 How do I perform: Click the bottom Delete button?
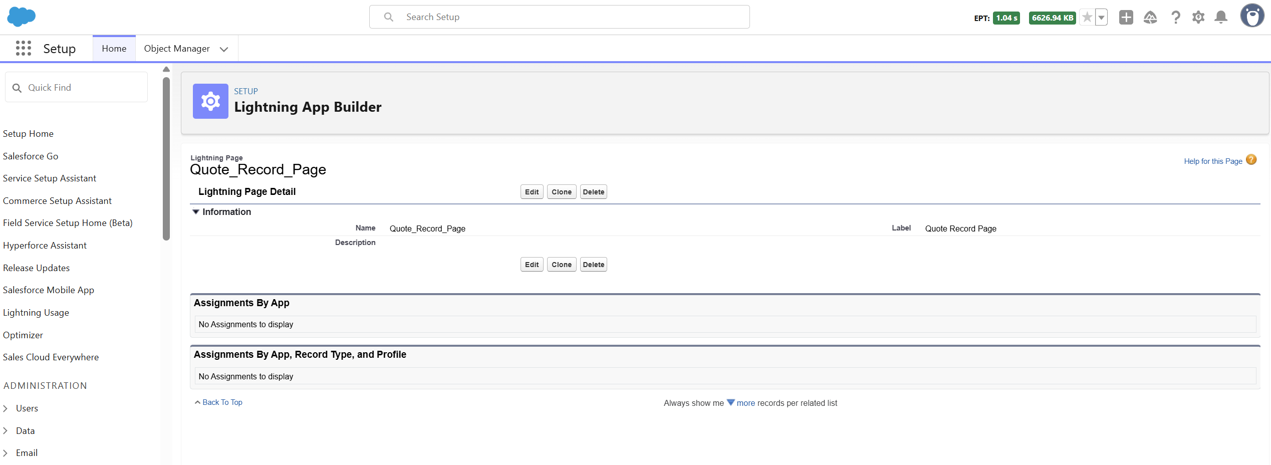coord(594,265)
